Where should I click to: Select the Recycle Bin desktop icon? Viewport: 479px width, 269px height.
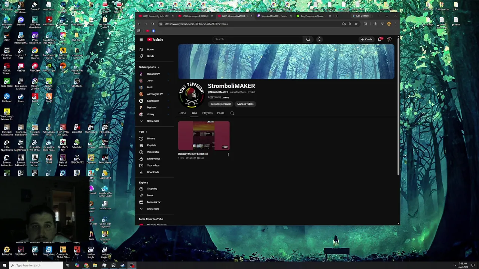click(x=7, y=6)
